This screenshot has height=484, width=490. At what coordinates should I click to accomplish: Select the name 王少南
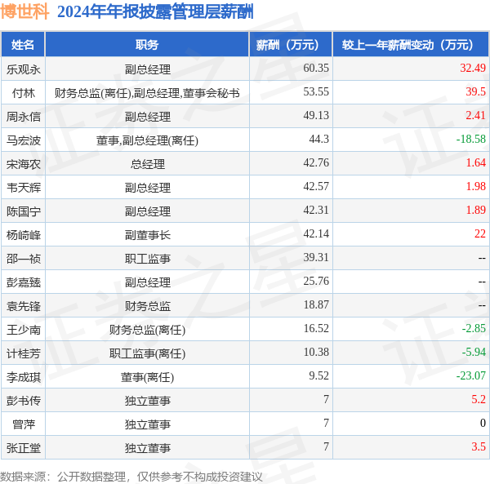24,330
